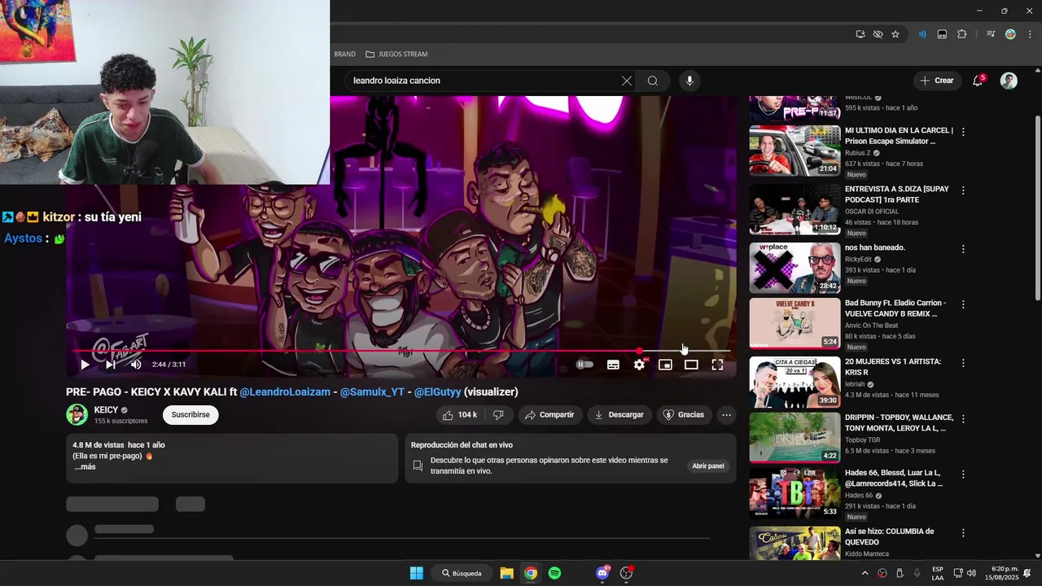1042x586 pixels.
Task: Open the JUEGOS STREAM bookmarks folder
Action: 396,55
